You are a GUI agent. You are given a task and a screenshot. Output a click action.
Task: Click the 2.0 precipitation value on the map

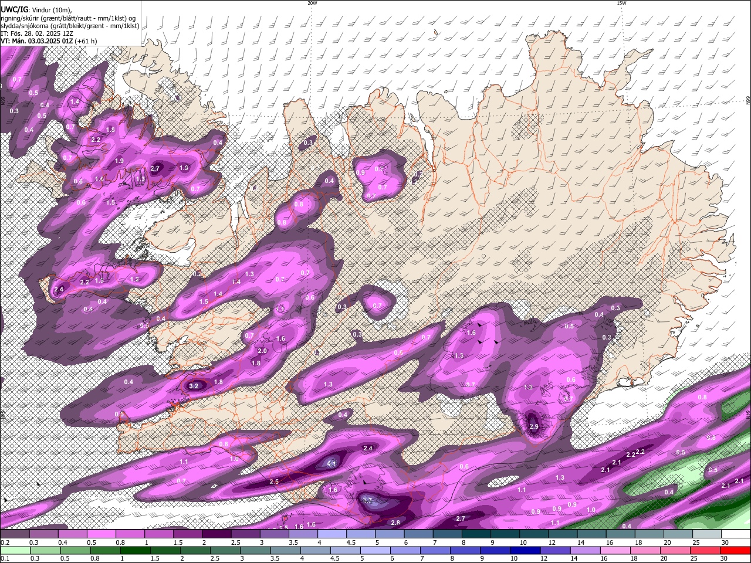(x=262, y=351)
